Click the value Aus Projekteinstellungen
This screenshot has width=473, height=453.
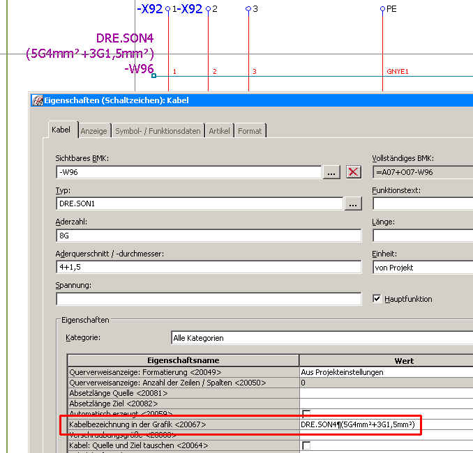coord(342,372)
